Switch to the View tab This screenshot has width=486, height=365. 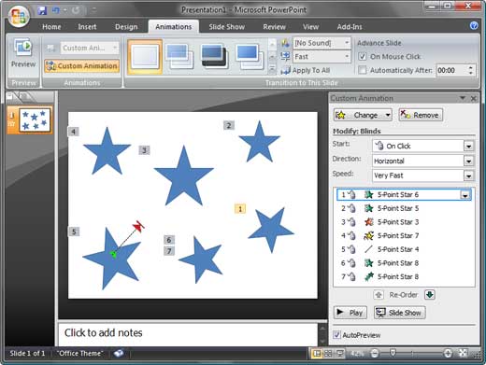(x=310, y=27)
